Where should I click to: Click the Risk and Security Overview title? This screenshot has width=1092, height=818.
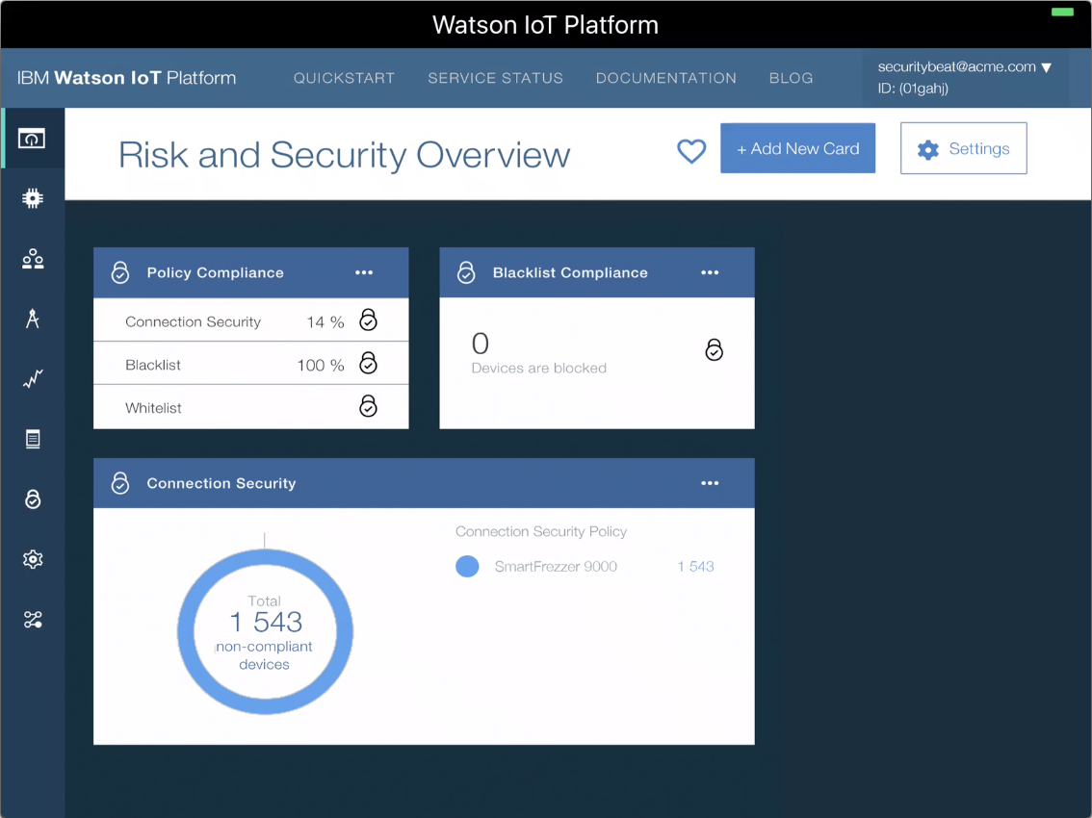coord(344,155)
